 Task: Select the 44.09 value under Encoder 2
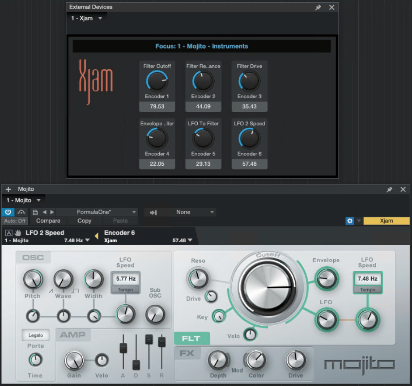tap(203, 106)
